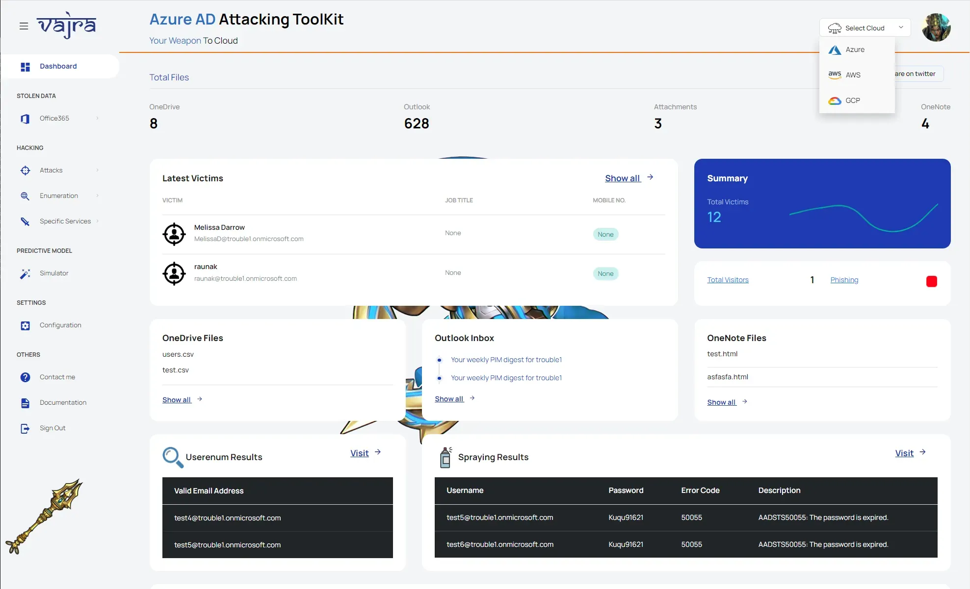Click the AWS logo icon in dropdown

click(x=835, y=75)
